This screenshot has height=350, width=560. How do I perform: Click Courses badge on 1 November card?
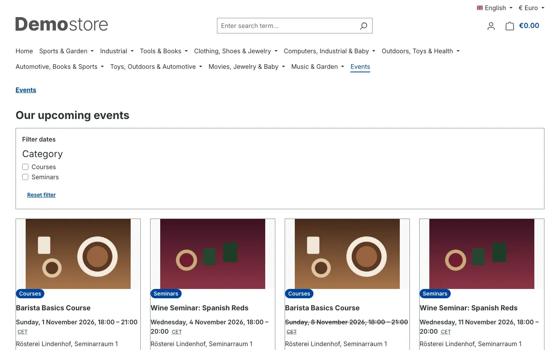[x=30, y=294]
